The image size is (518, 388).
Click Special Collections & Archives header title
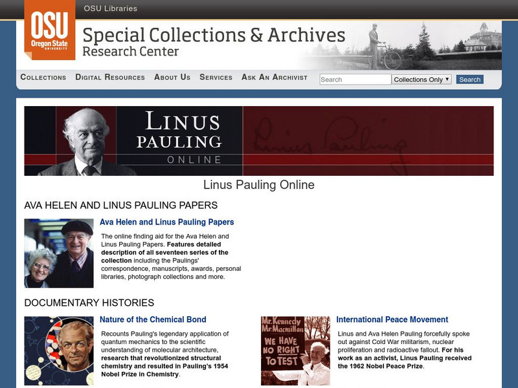click(x=214, y=35)
